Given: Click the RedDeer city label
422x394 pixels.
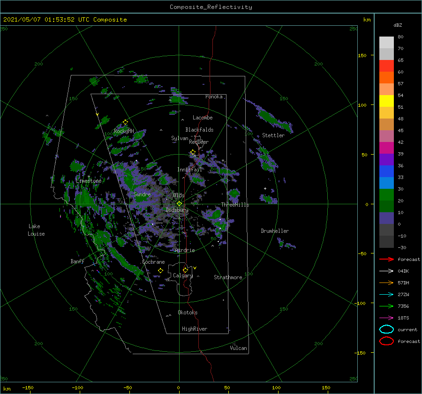Looking at the screenshot, I should coord(199,142).
